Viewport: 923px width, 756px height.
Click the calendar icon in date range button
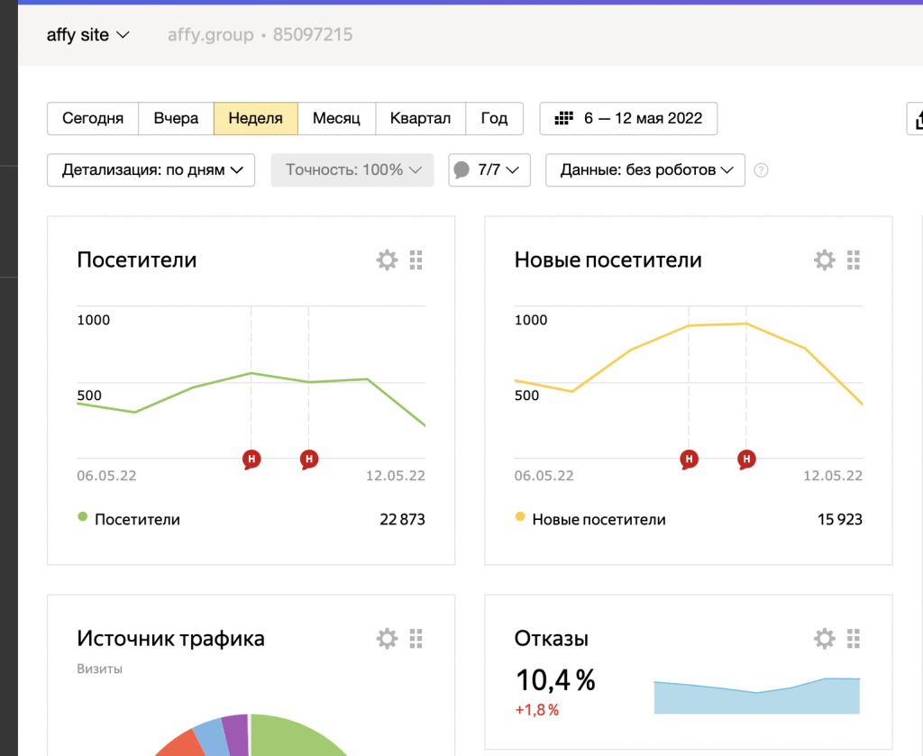click(x=563, y=118)
